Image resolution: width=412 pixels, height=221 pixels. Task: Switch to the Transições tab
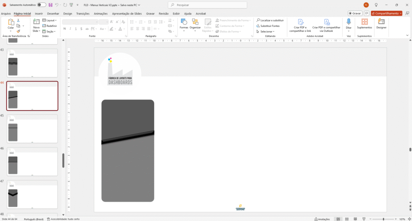[83, 13]
